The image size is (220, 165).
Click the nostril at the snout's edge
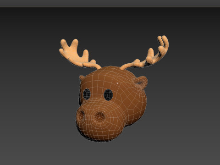(x=81, y=115)
